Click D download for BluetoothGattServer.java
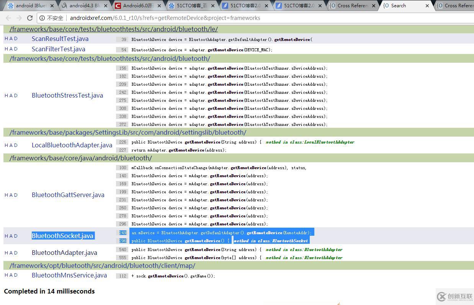This screenshot has height=305, width=474. click(16, 195)
